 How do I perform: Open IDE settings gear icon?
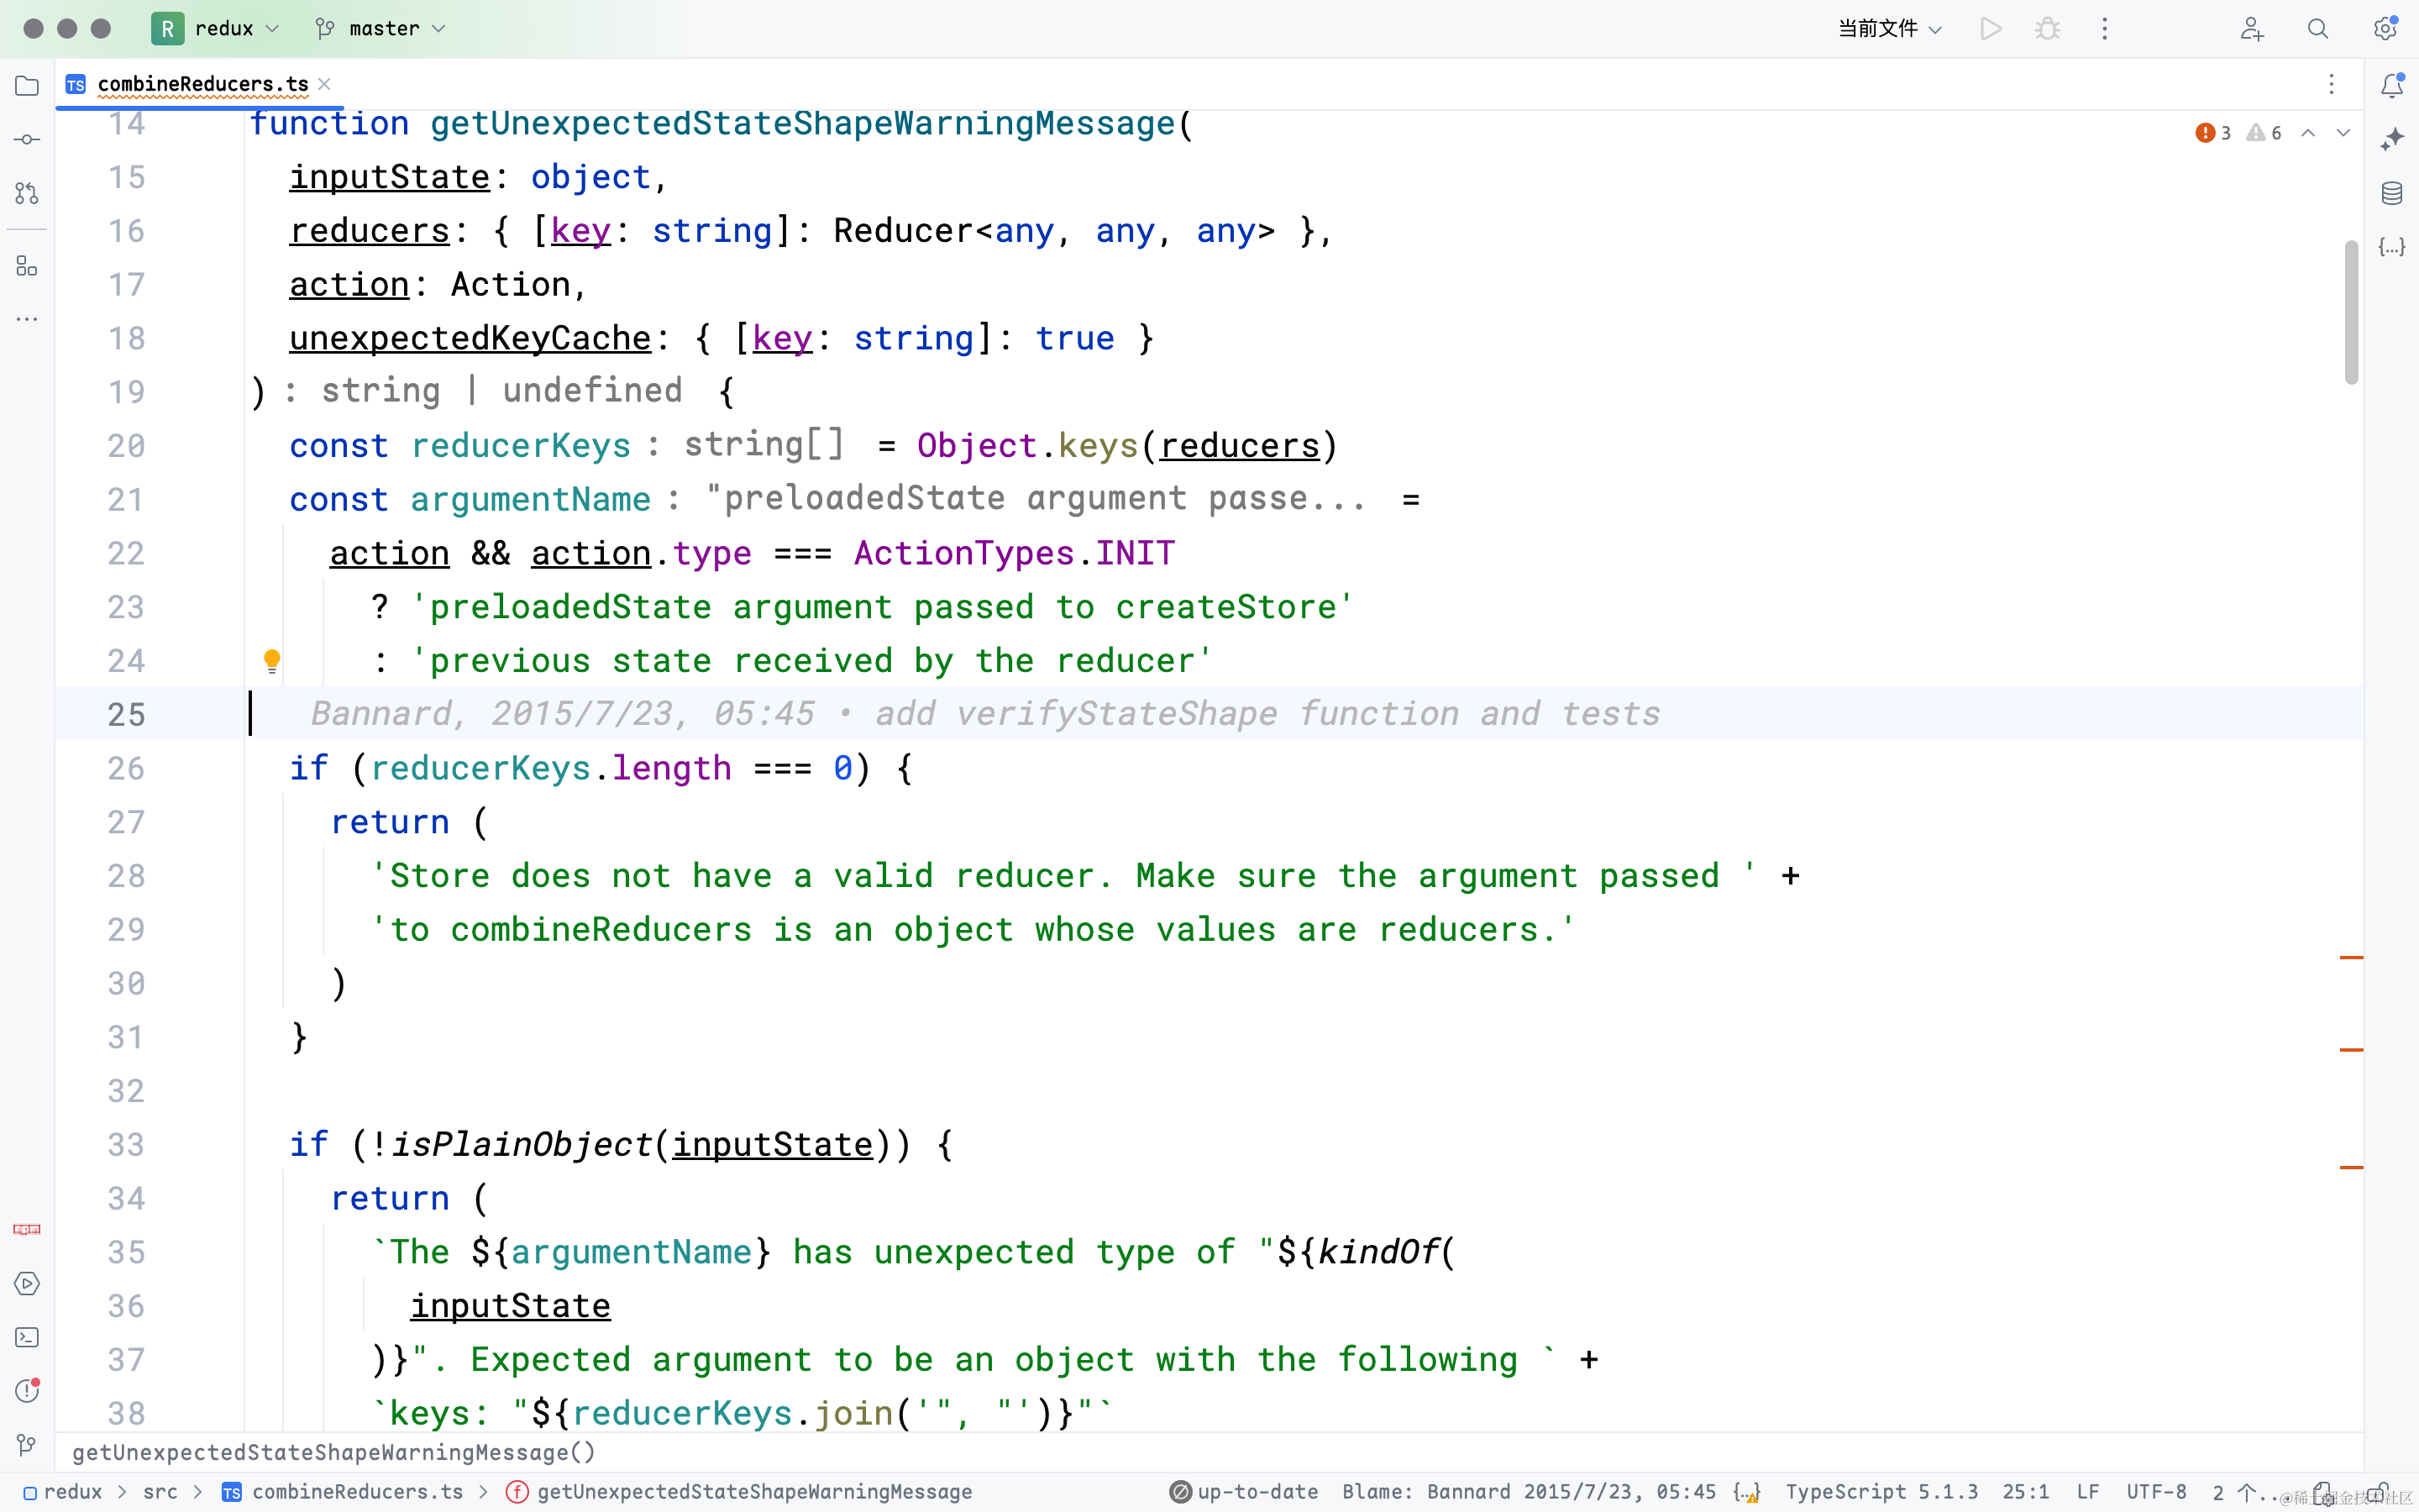coord(2386,28)
